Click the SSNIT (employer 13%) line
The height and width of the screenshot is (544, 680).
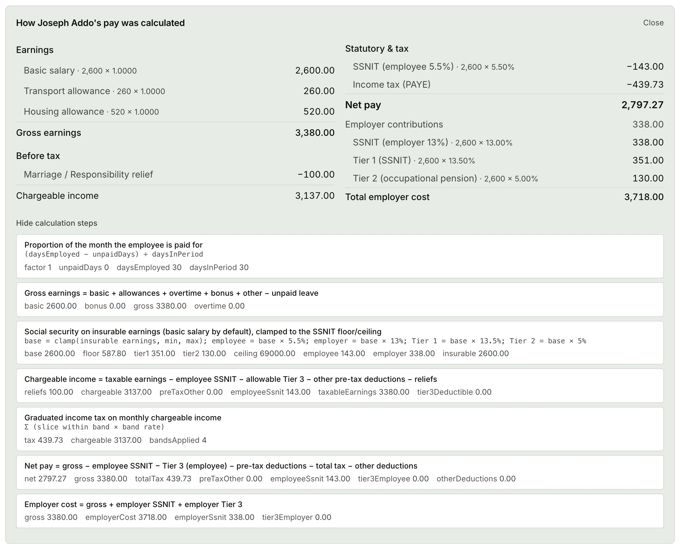tap(505, 142)
